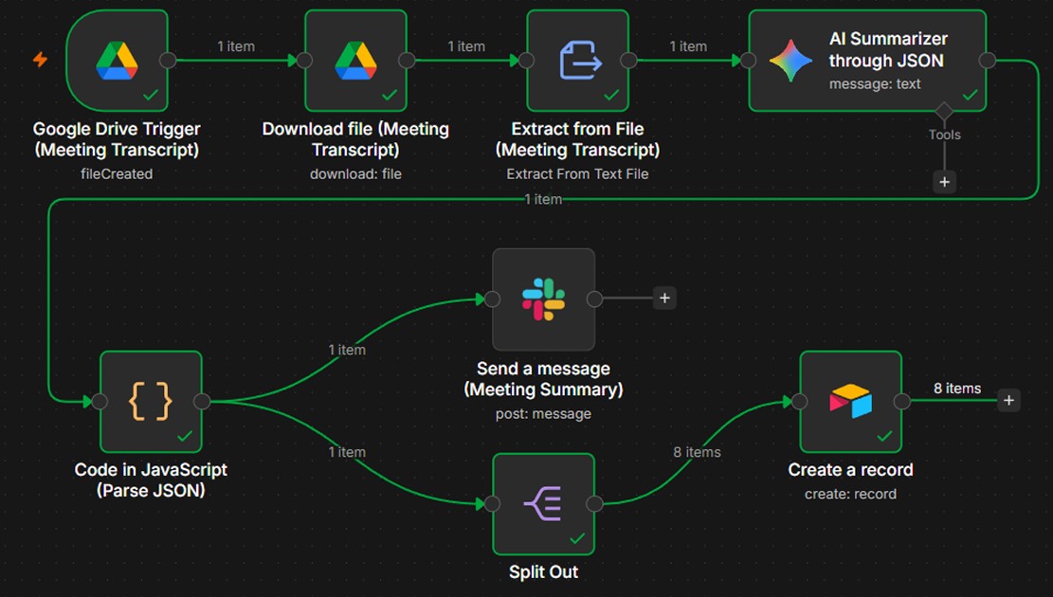Click the Code in JavaScript output connector
Viewport: 1053px width, 597px height.
coord(202,402)
